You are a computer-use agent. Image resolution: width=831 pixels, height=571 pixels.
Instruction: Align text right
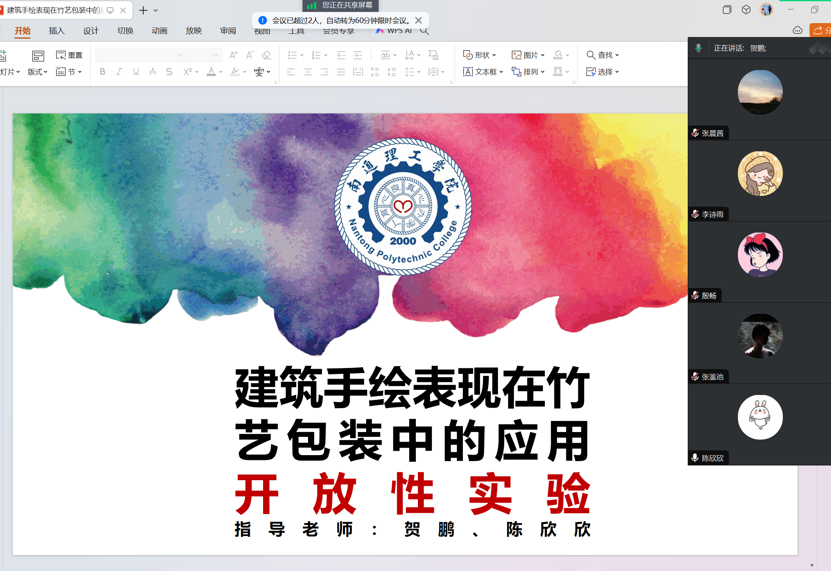[324, 72]
